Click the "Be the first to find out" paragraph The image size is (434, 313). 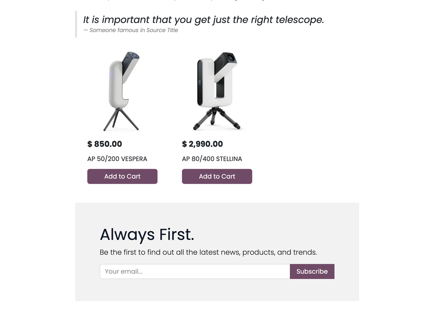(x=208, y=252)
